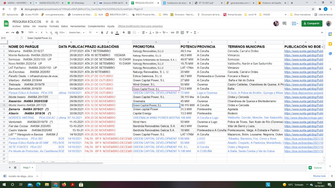Insert a link with the chain icon
335x188 pixels.
point(173,33)
